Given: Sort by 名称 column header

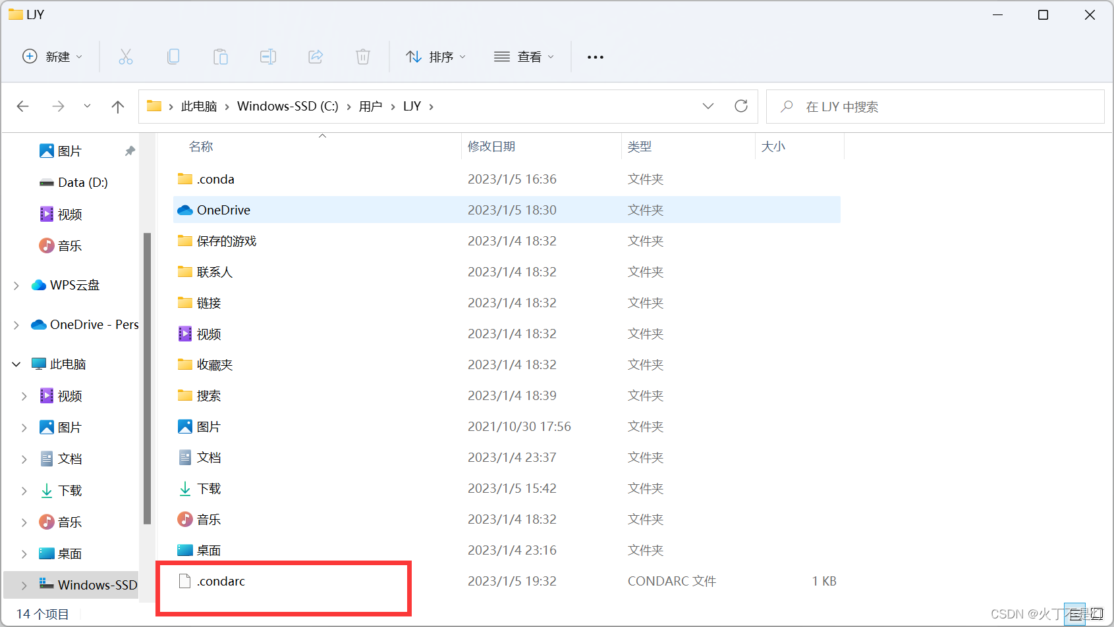Looking at the screenshot, I should coord(201,147).
